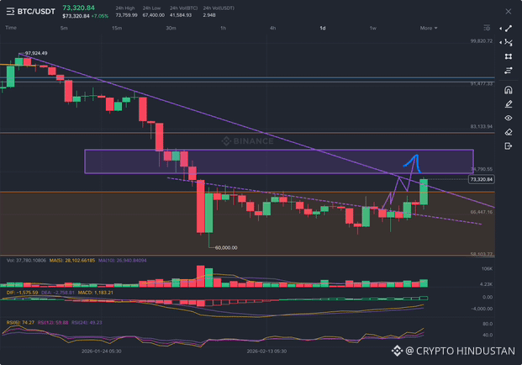This screenshot has height=365, width=522.
Task: Select the fork pattern drawing tool
Action: point(509,42)
